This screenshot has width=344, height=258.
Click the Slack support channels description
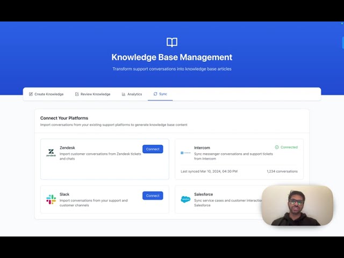[x=94, y=203]
